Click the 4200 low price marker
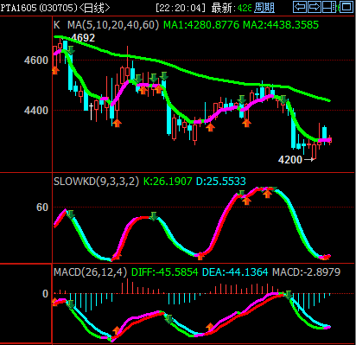Image resolution: width=356 pixels, height=345 pixels. pyautogui.click(x=290, y=159)
